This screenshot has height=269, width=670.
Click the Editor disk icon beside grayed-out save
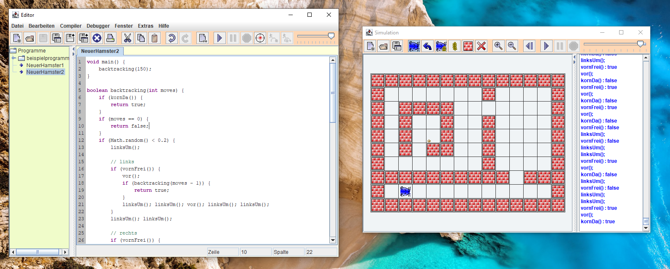57,38
